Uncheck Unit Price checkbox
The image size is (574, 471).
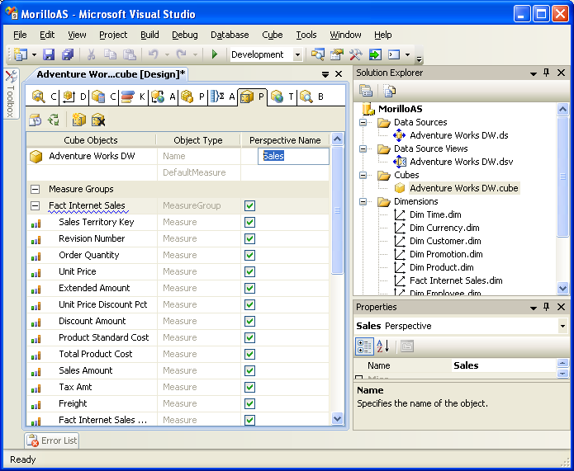pyautogui.click(x=249, y=271)
